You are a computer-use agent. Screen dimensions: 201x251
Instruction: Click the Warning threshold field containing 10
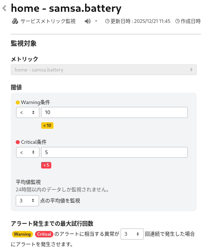tap(114, 113)
